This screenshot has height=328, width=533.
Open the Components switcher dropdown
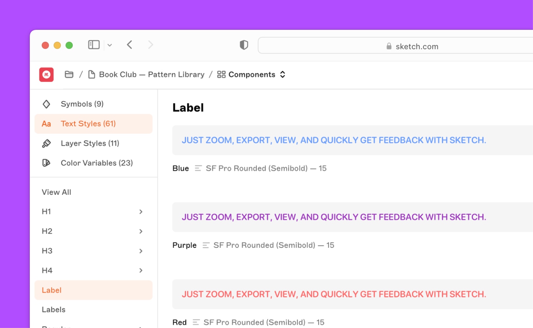point(283,74)
